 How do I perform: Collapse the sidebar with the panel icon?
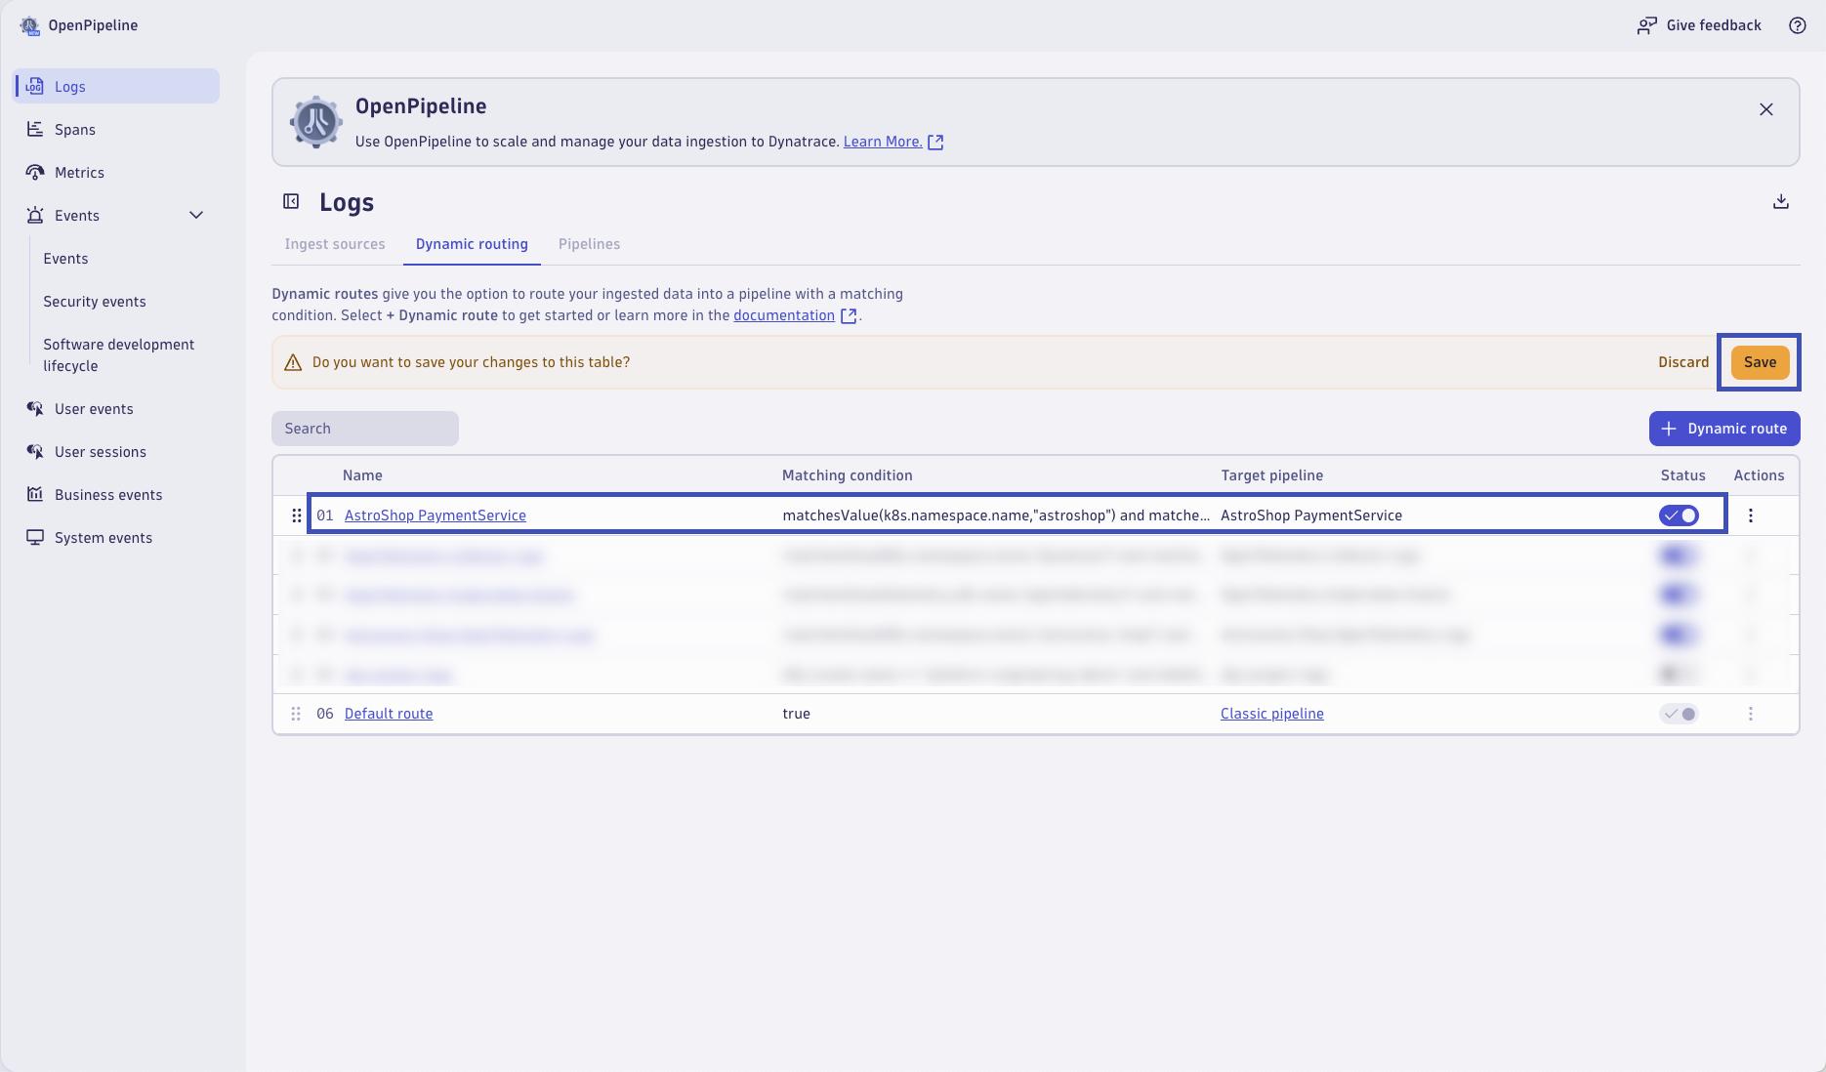coord(291,201)
